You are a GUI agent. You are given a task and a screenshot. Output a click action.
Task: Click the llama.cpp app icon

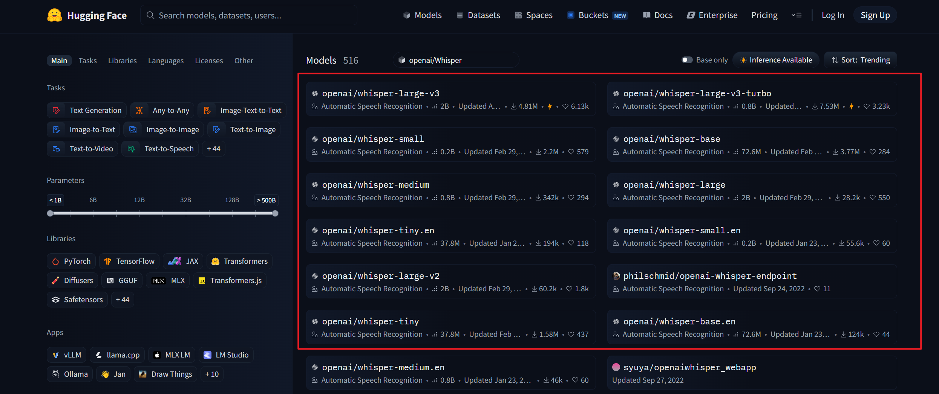pos(98,355)
